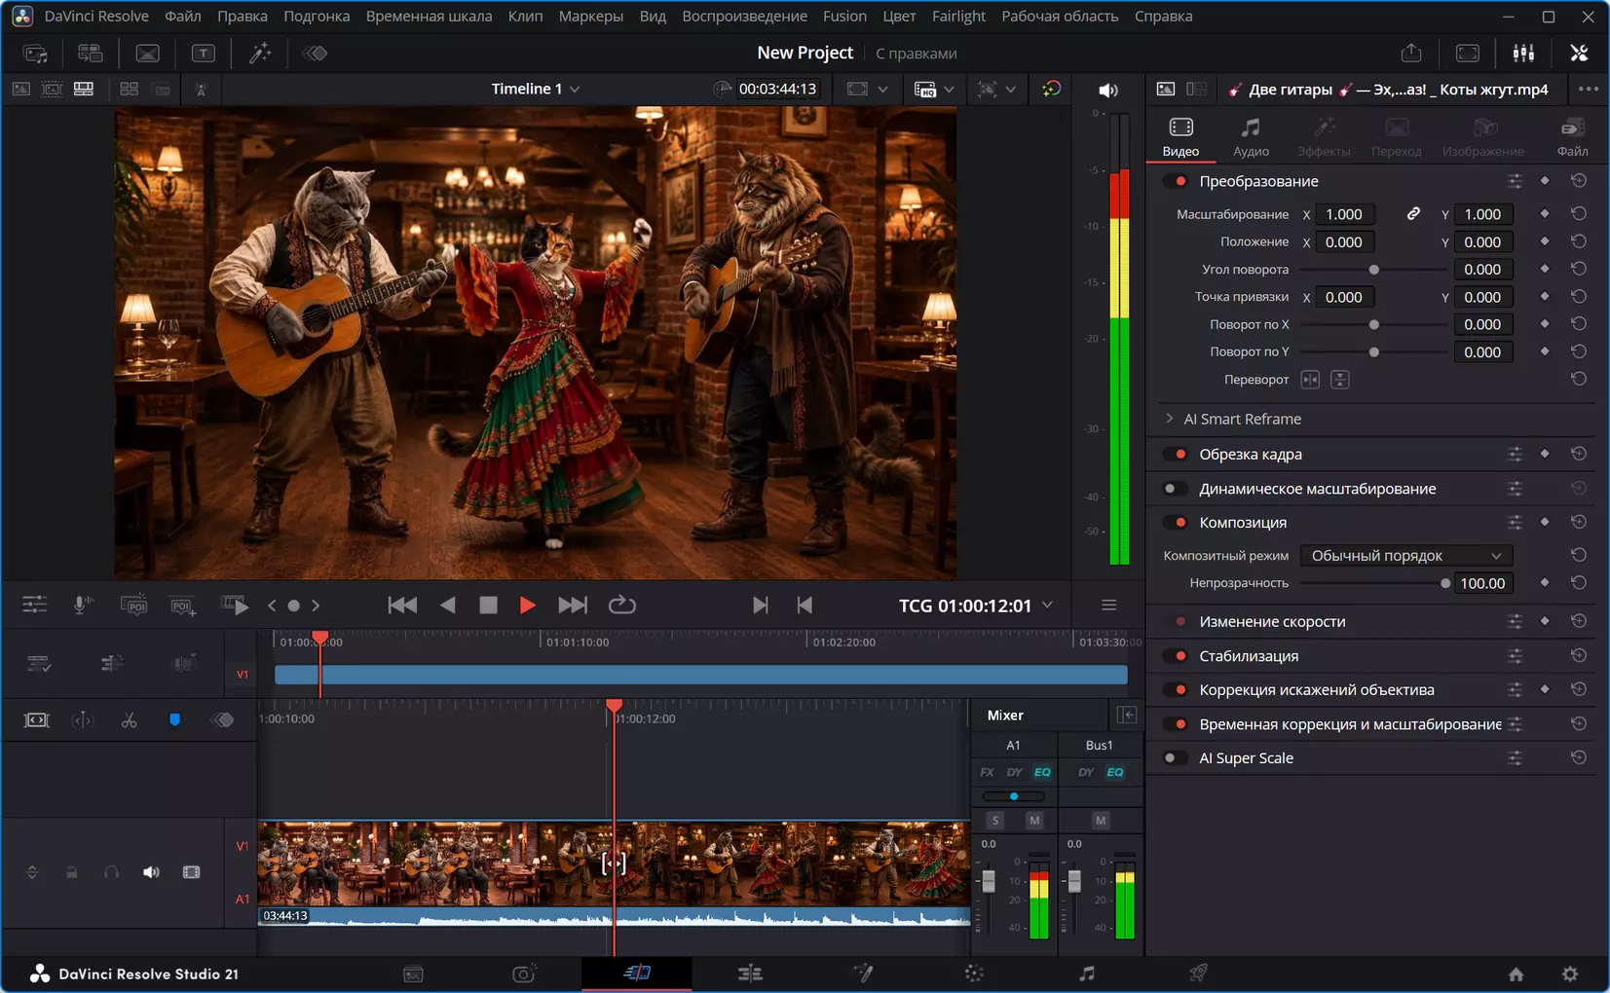Click the monitor volume speaker icon

pyautogui.click(x=1108, y=90)
